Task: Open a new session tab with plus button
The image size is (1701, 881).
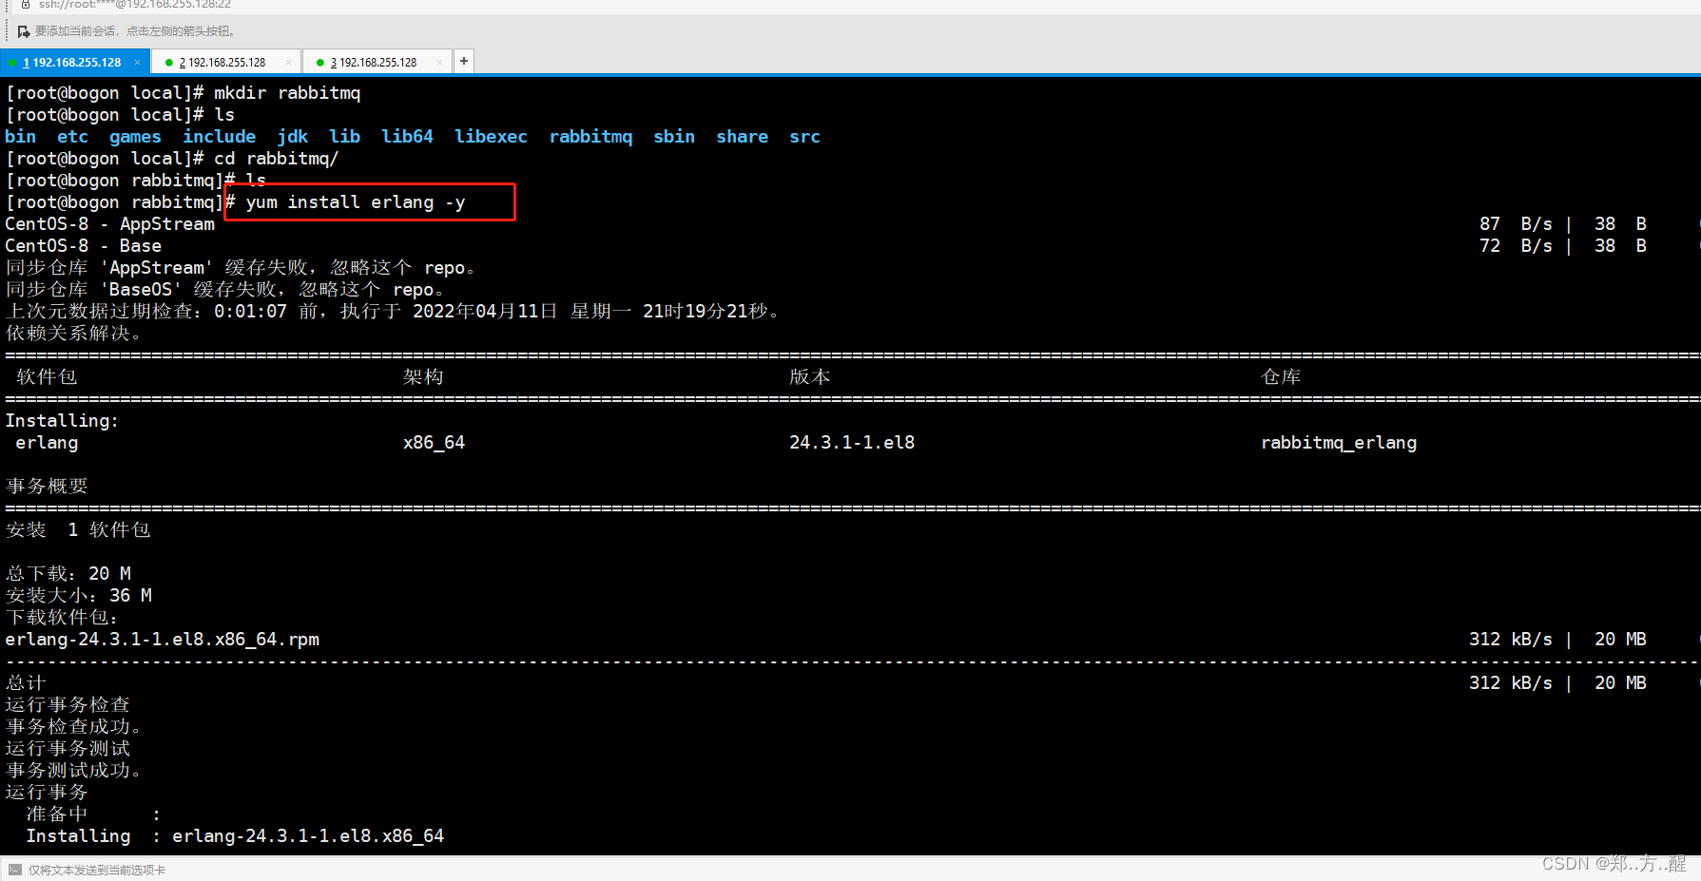Action: click(464, 62)
